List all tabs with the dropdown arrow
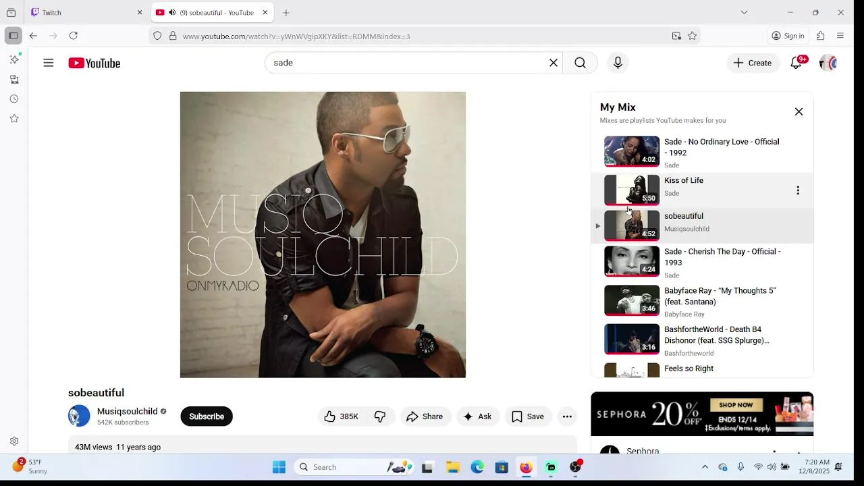This screenshot has height=486, width=864. click(x=744, y=12)
